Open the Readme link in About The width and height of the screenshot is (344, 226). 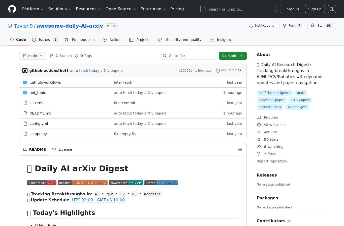(268, 118)
